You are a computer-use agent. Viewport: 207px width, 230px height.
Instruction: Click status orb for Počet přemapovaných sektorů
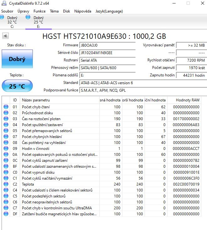tap(6, 131)
